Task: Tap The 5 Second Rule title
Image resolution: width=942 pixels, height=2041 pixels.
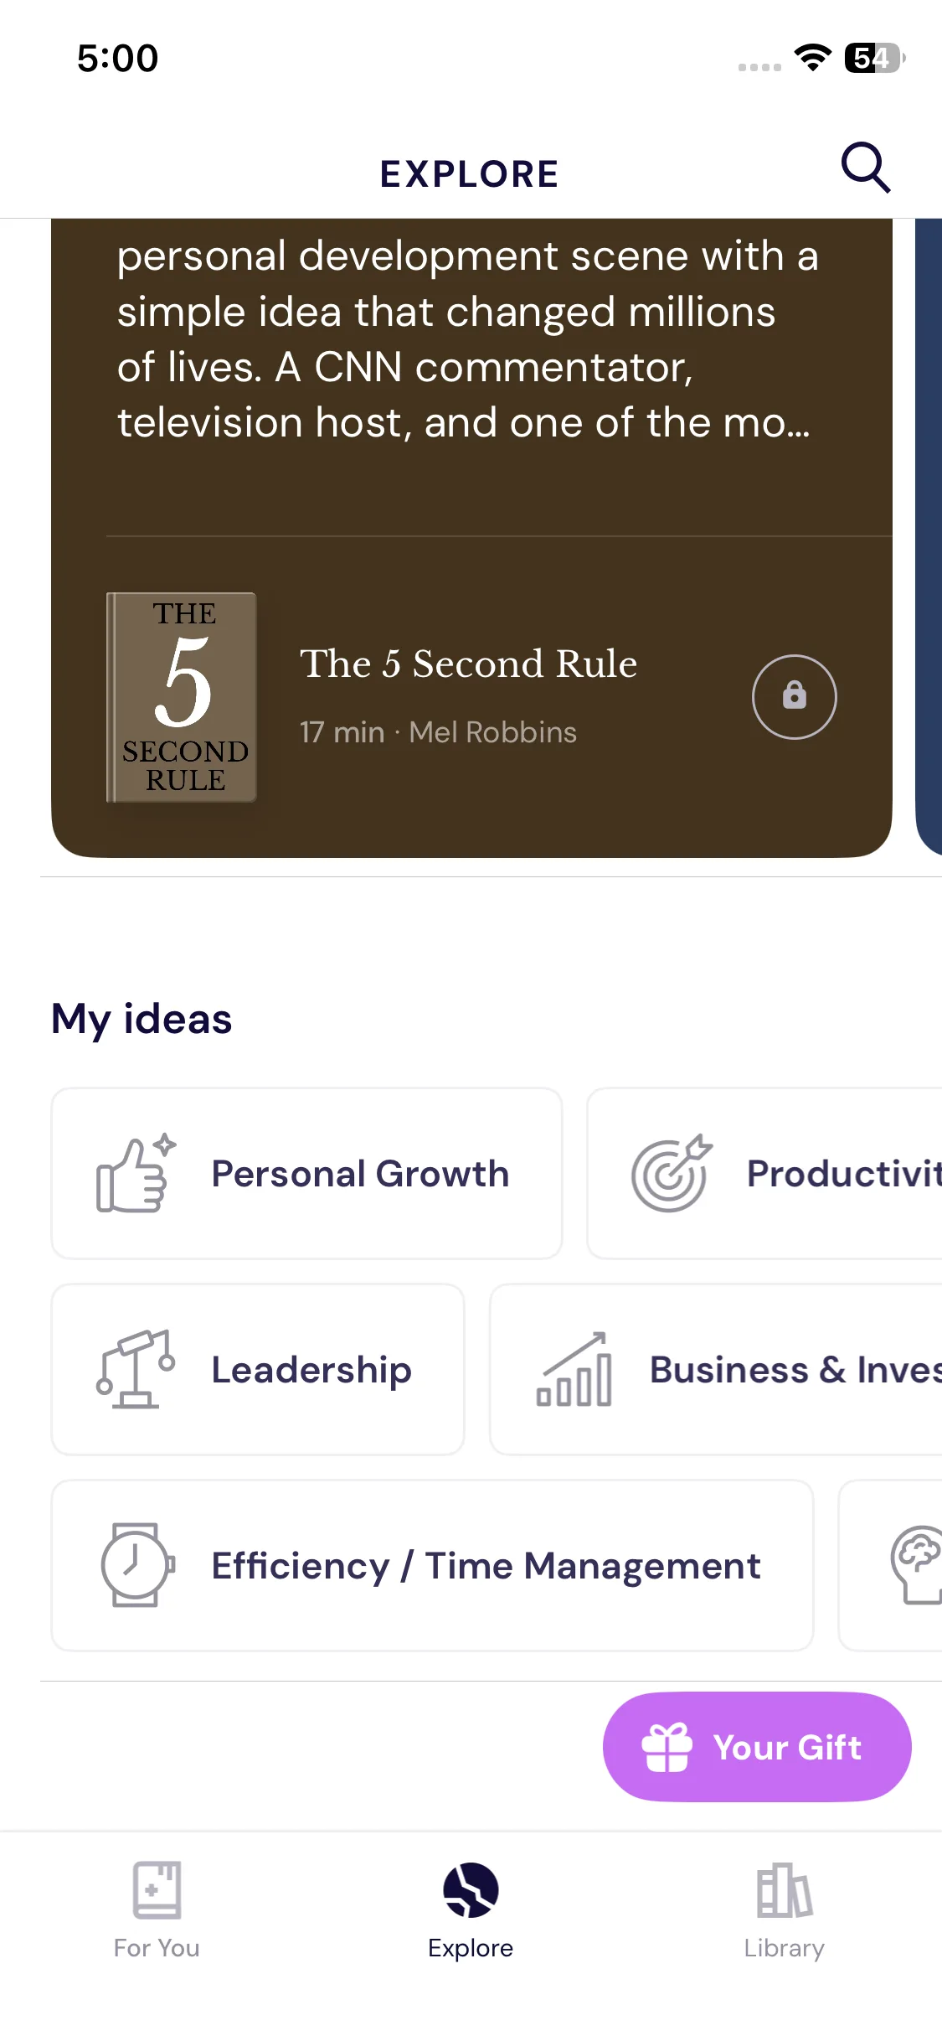Action: click(468, 664)
